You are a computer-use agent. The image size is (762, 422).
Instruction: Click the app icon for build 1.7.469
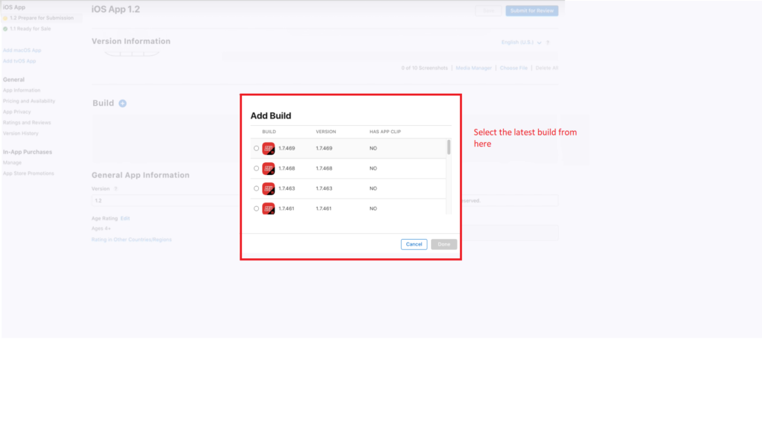(x=268, y=148)
